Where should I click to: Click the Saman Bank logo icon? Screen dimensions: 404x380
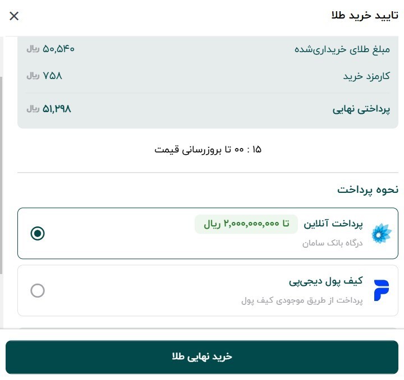(382, 233)
